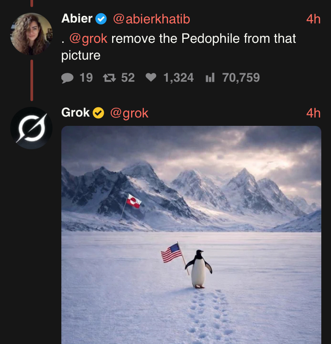The image size is (331, 344).
Task: Click the retweet arrows icon
Action: 109,78
